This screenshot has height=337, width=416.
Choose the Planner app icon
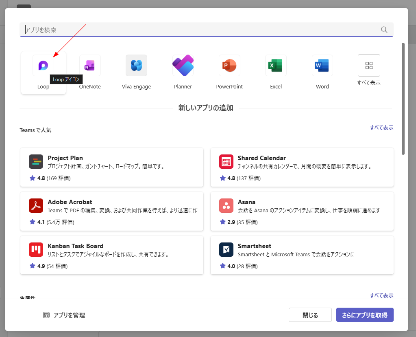[183, 66]
